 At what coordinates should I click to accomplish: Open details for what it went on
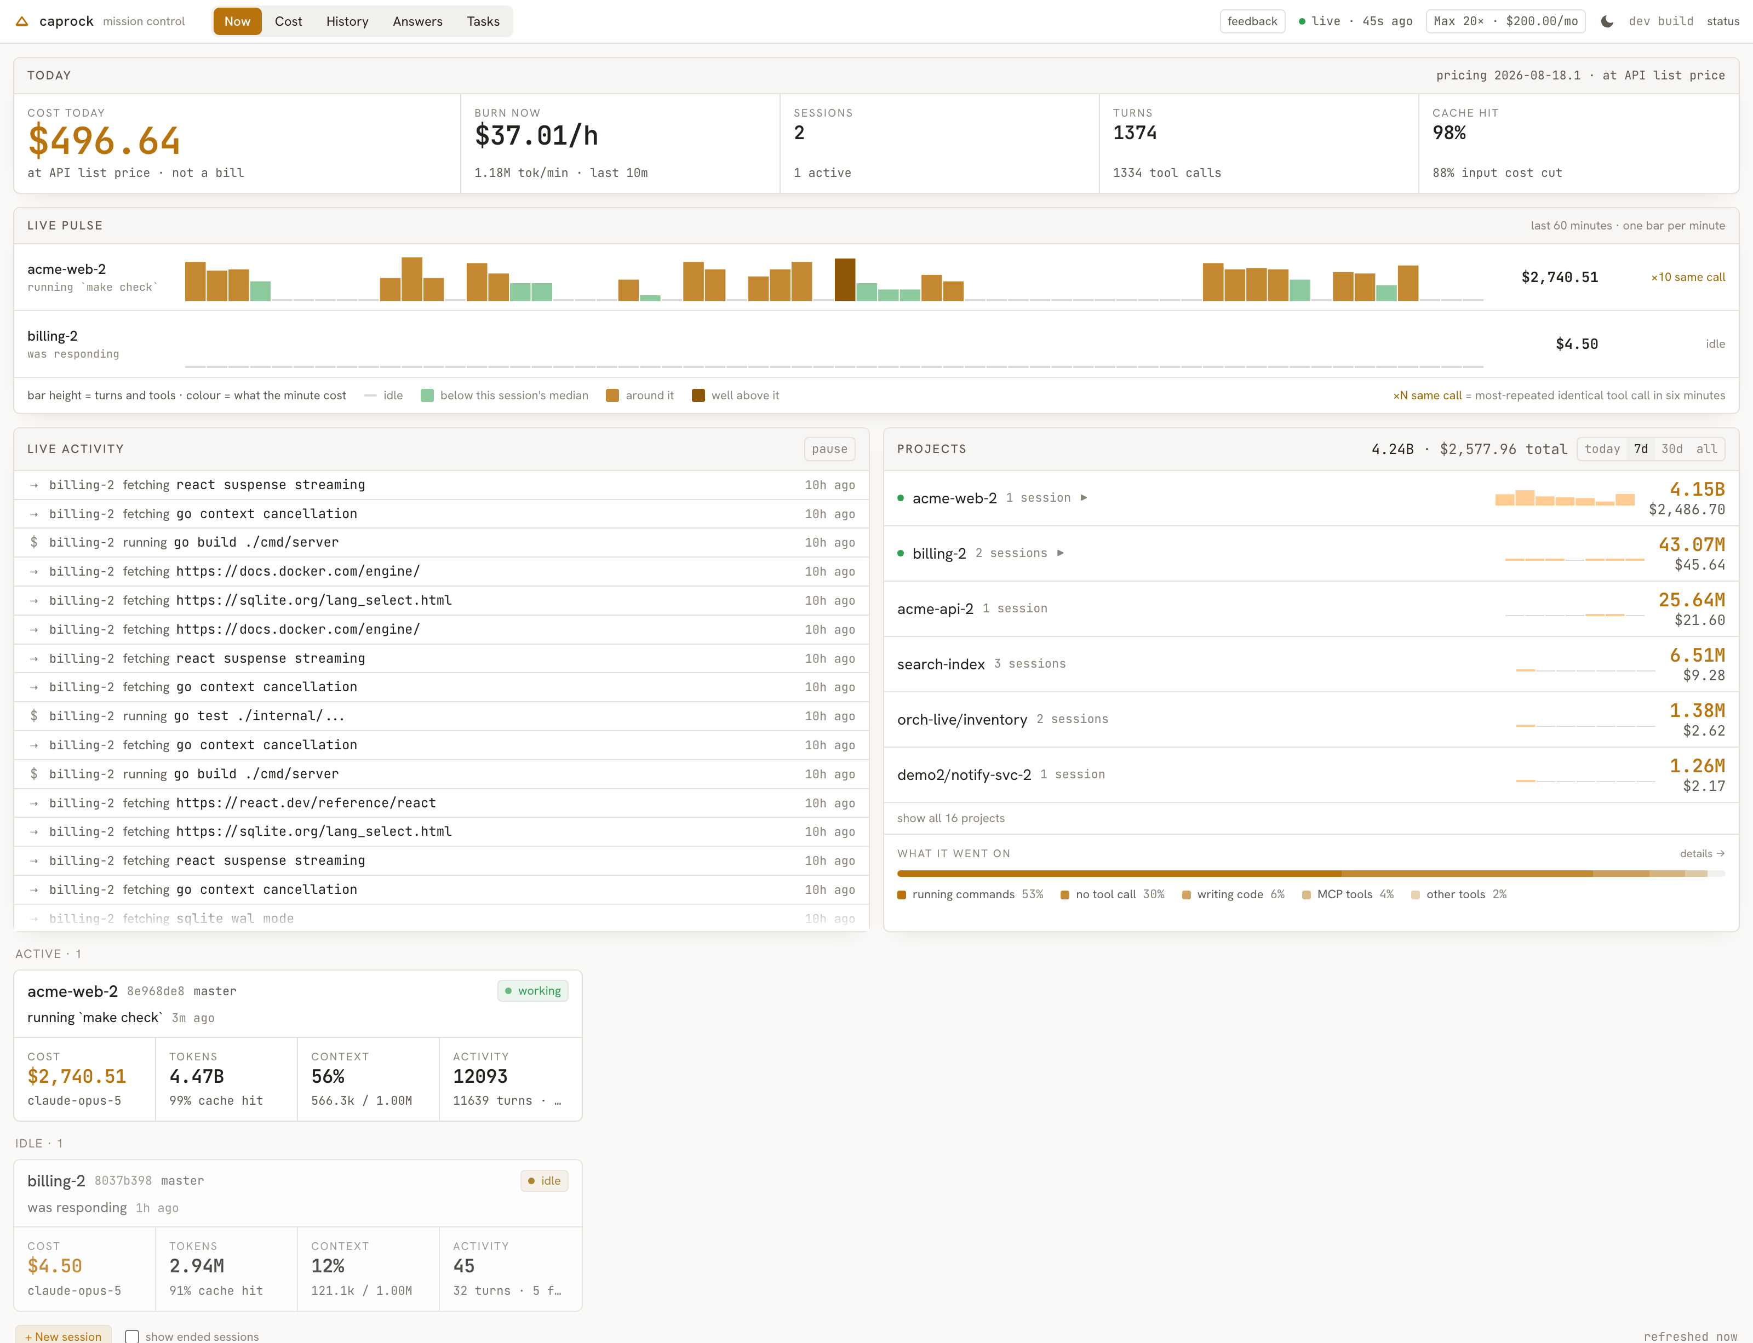pos(1702,854)
